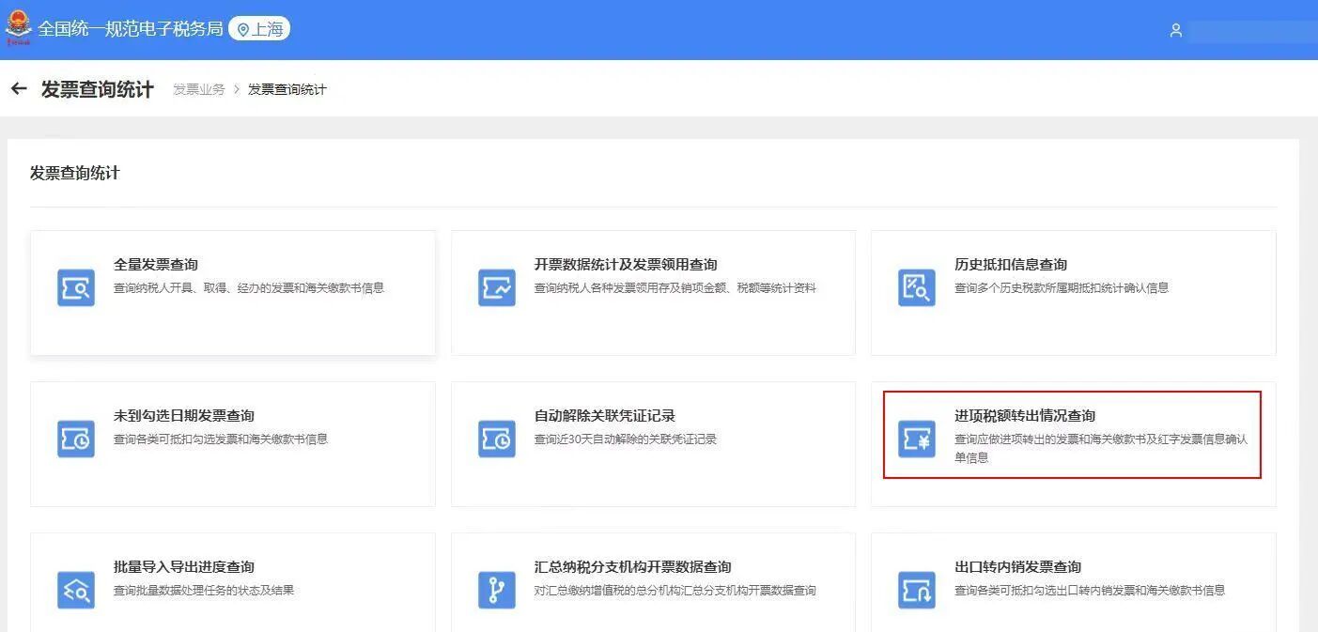Viewport: 1318px width, 632px height.
Task: Click the 进项税额转出情况查询 icon
Action: point(917,439)
